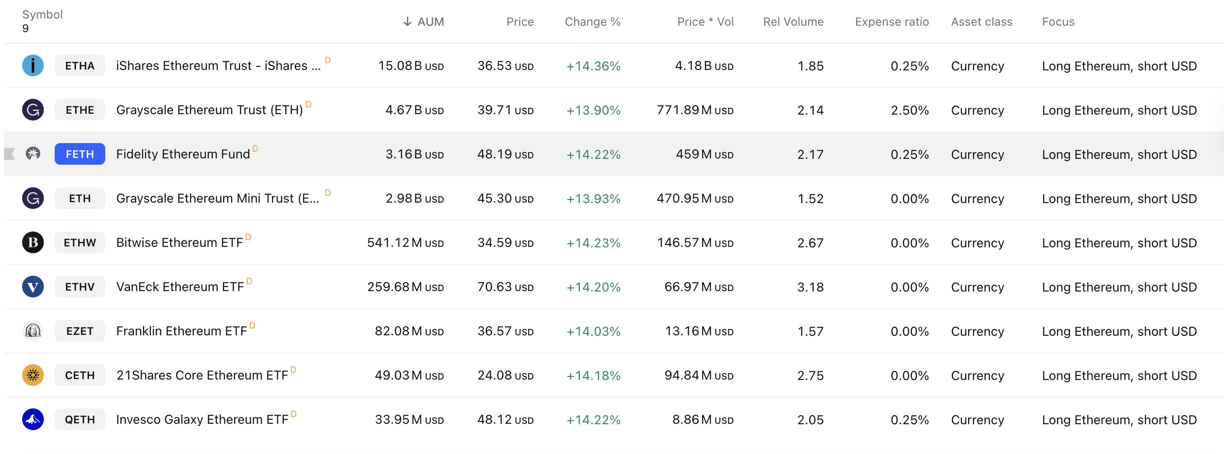This screenshot has height=454, width=1224.
Task: Click the iShares logo next to ETHA
Action: [33, 65]
